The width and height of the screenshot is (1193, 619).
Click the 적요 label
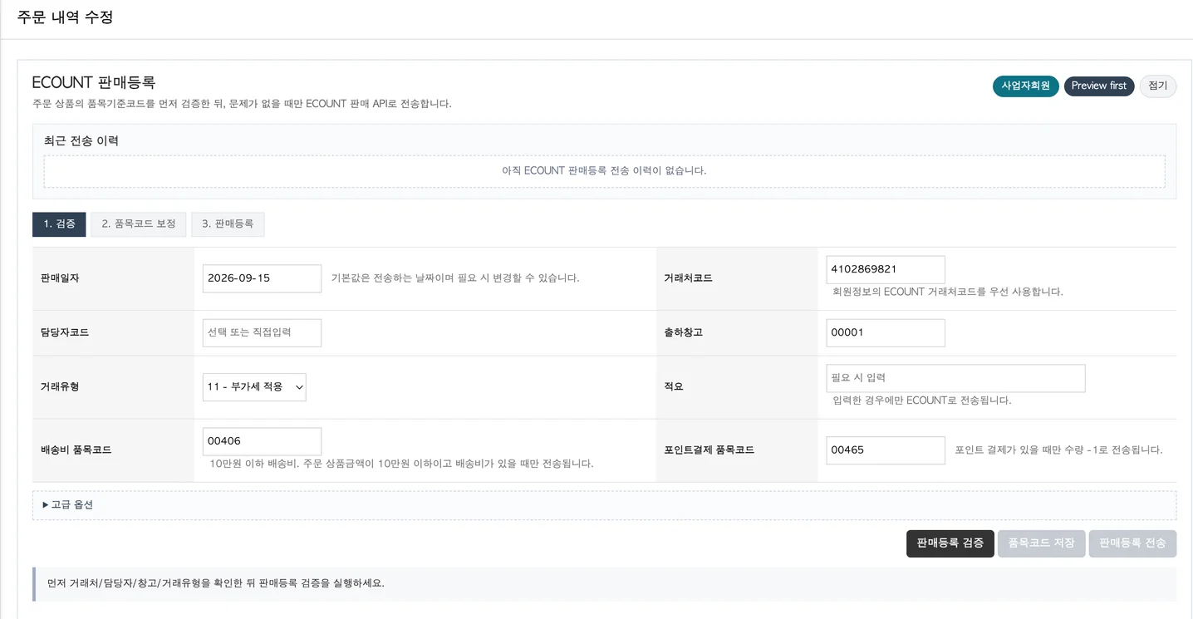click(674, 387)
